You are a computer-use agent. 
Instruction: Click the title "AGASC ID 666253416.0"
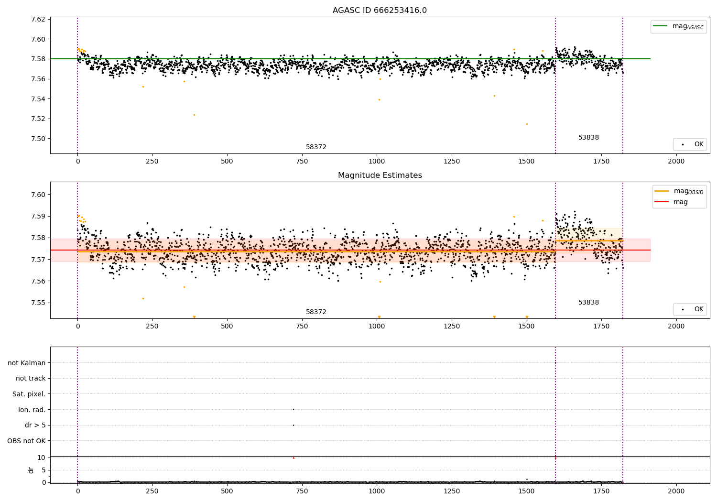coord(380,10)
